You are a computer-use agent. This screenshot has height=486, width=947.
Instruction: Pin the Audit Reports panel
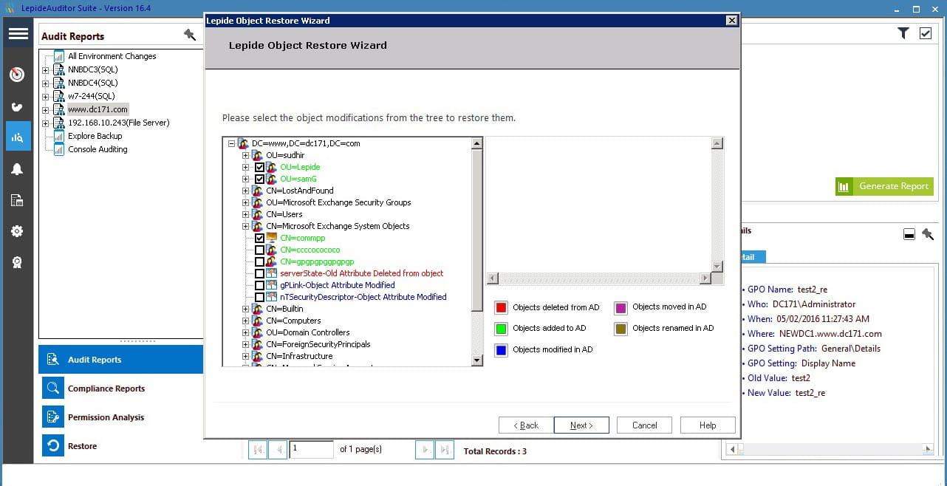[x=190, y=35]
